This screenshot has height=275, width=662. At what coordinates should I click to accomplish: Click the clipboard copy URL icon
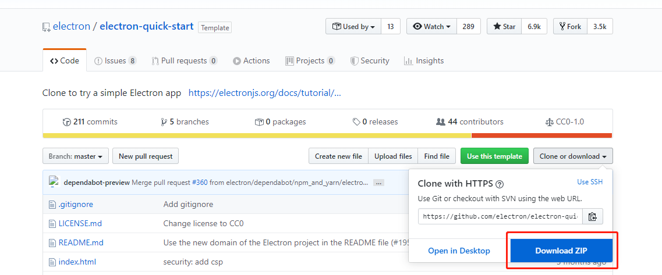coord(593,216)
